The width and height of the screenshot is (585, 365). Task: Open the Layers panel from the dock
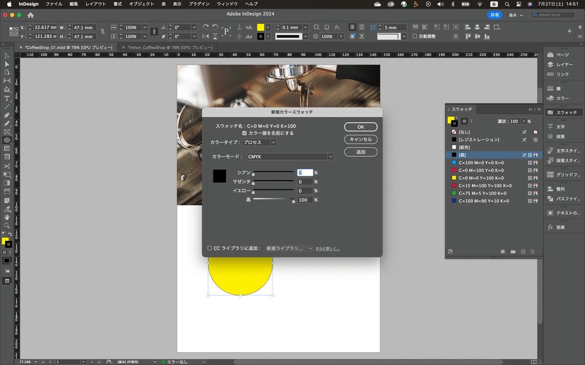coord(561,64)
